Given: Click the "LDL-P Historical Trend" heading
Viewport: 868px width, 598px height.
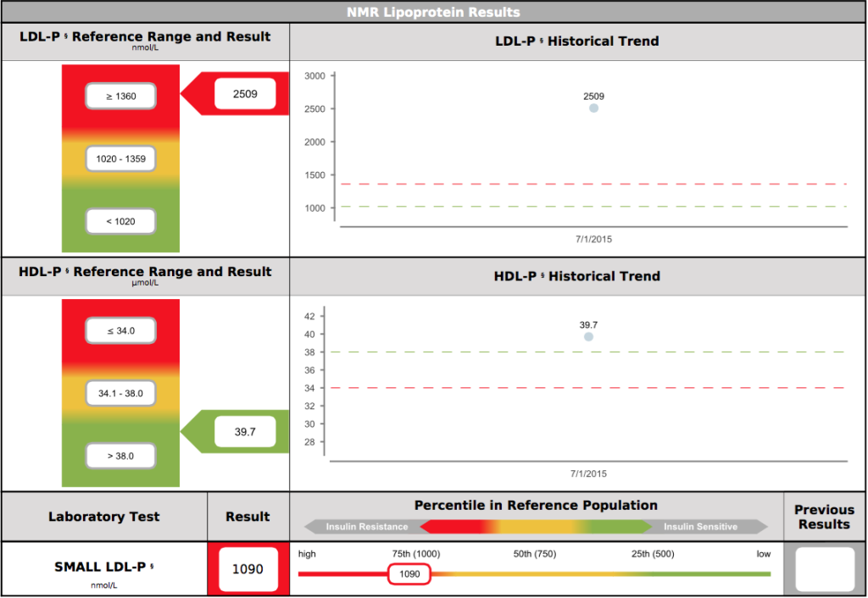Looking at the screenshot, I should click(576, 41).
